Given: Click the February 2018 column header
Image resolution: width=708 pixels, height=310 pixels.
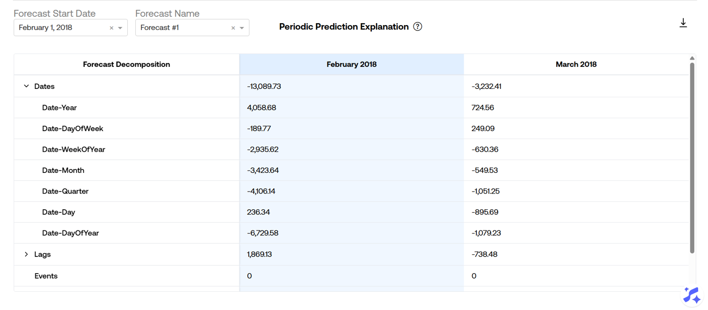Looking at the screenshot, I should pyautogui.click(x=351, y=64).
